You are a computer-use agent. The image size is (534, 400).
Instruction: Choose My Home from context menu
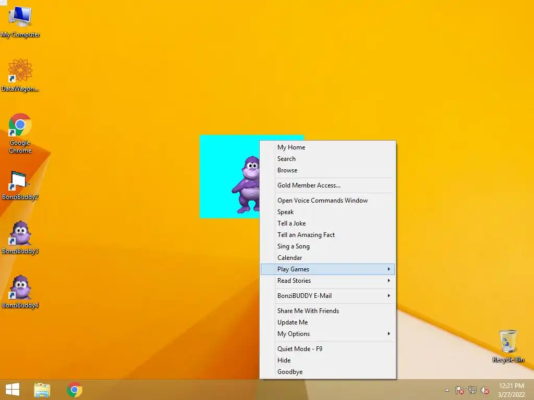(327, 147)
